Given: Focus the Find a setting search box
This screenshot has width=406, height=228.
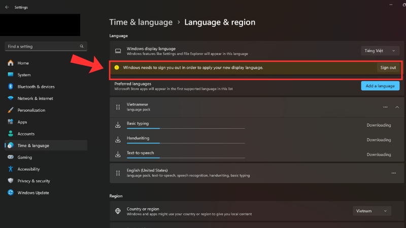Looking at the screenshot, I should pyautogui.click(x=46, y=46).
